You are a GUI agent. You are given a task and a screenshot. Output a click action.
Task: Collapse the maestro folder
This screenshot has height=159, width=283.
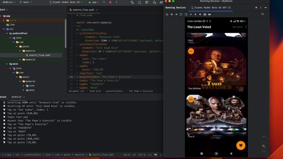click(20, 51)
